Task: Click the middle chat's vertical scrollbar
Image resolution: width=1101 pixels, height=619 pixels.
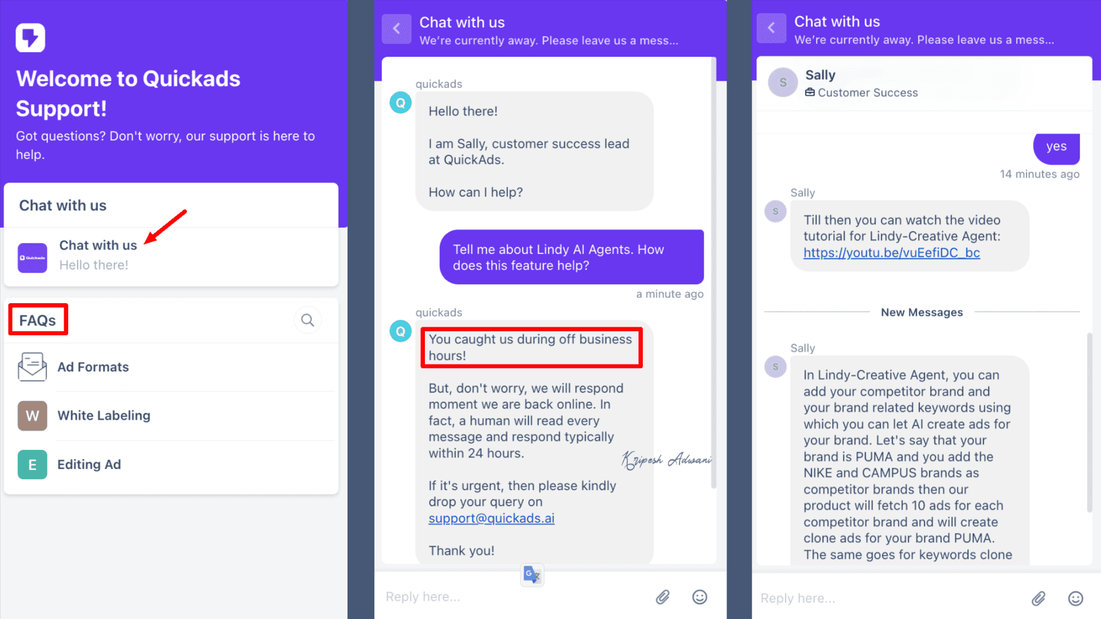Action: 714,273
